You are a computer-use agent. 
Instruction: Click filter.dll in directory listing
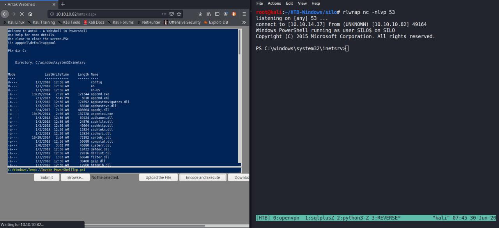point(101,157)
